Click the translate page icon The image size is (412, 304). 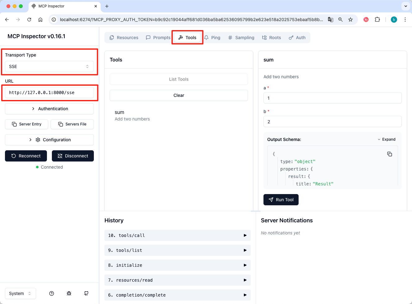pyautogui.click(x=331, y=20)
